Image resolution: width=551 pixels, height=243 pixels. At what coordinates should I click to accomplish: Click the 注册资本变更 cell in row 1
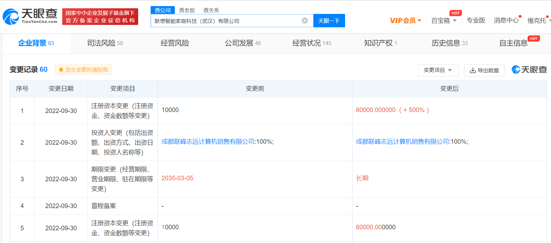(x=122, y=111)
